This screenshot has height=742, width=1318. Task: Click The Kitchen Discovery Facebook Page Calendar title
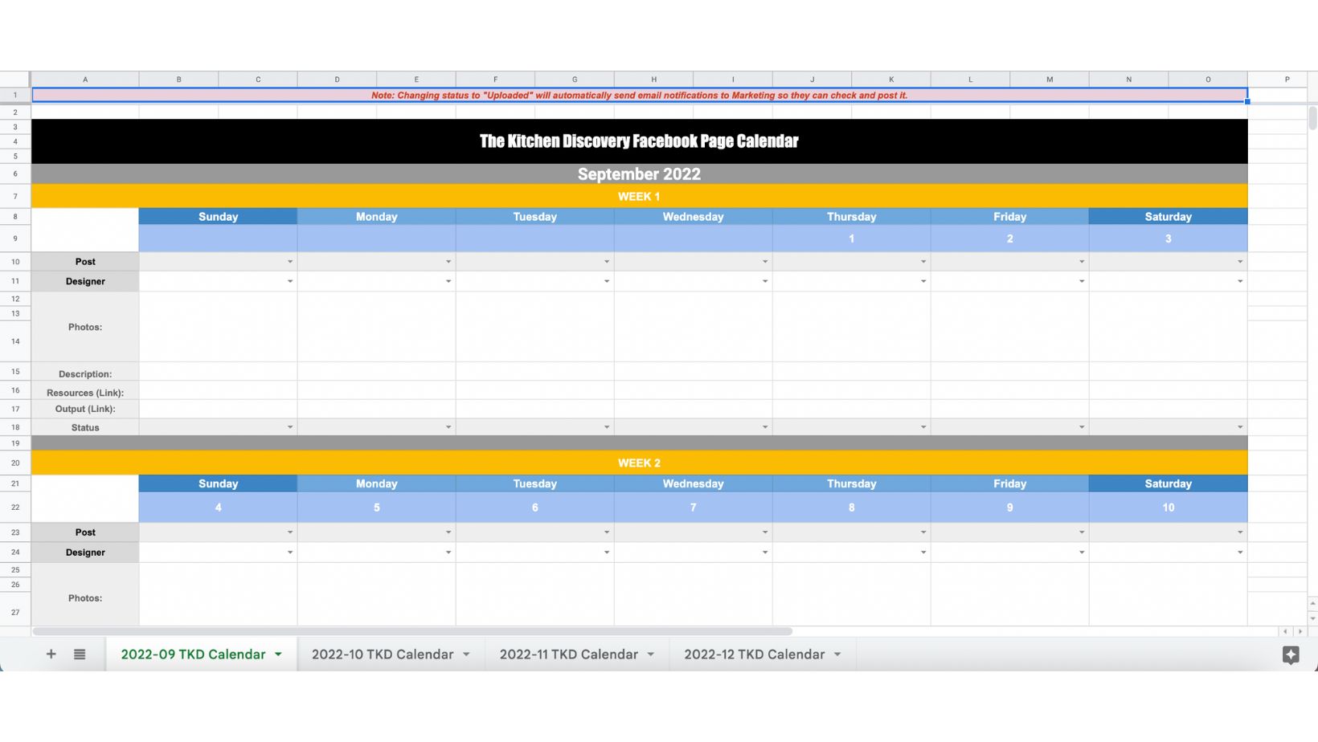coord(639,141)
